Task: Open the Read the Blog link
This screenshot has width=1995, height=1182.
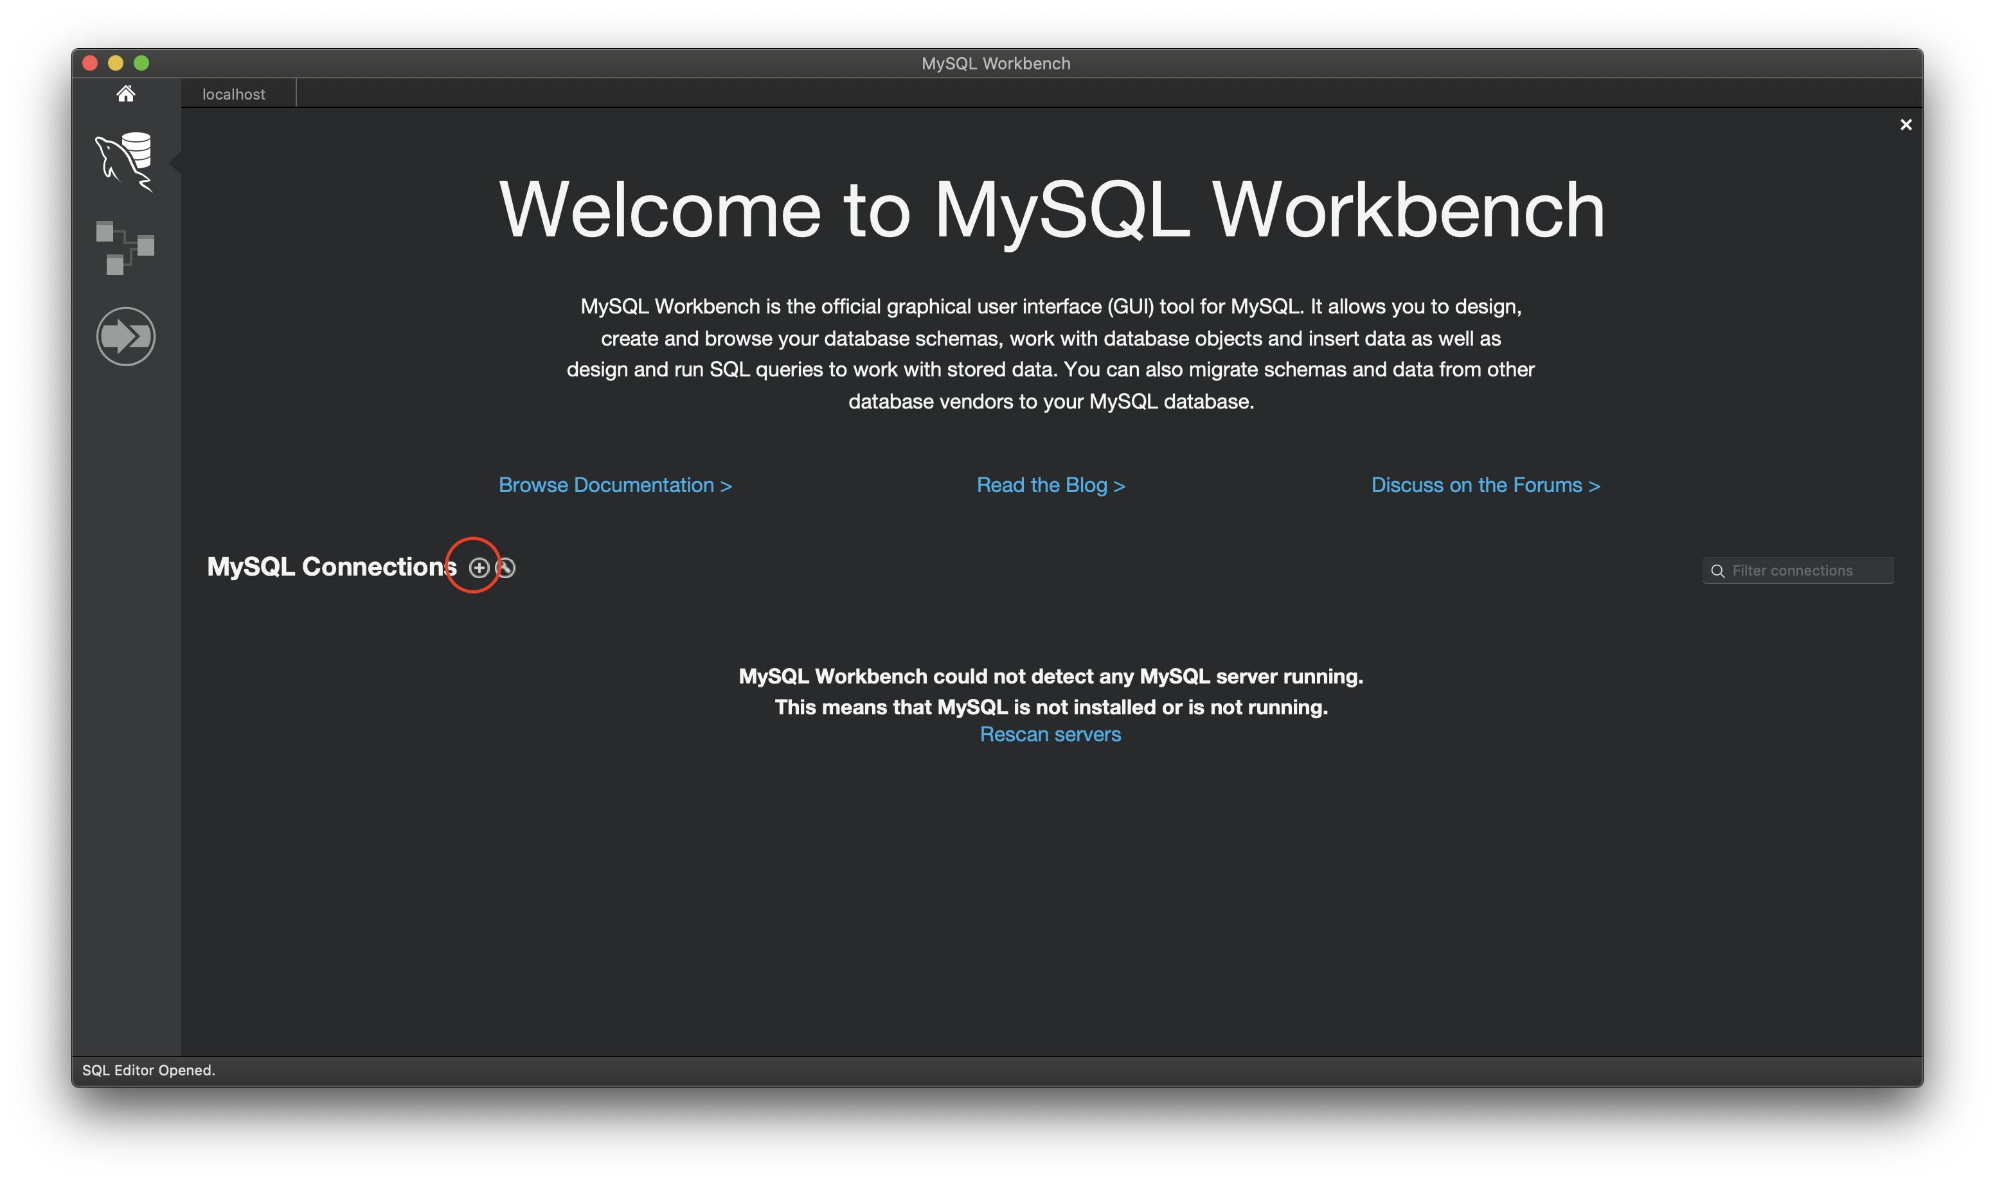Action: (1050, 485)
